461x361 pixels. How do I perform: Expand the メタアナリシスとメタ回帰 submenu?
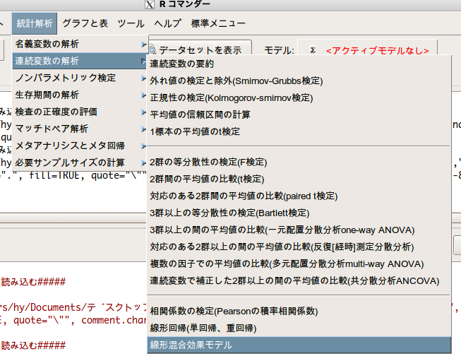79,146
